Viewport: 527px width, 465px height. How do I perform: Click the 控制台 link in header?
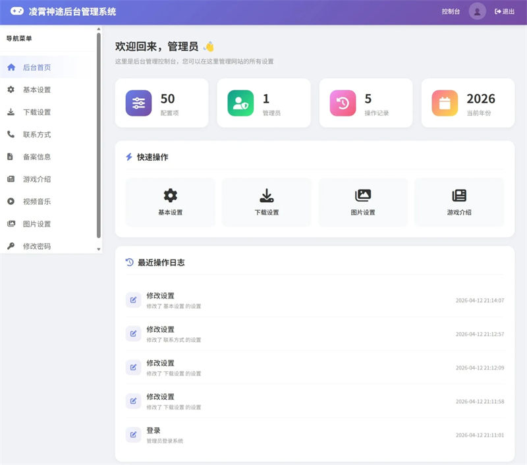click(x=451, y=11)
